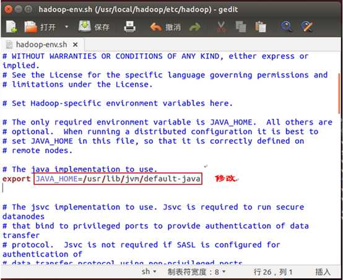Minimize the gedit window
This screenshot has height=280, width=343.
point(19,9)
